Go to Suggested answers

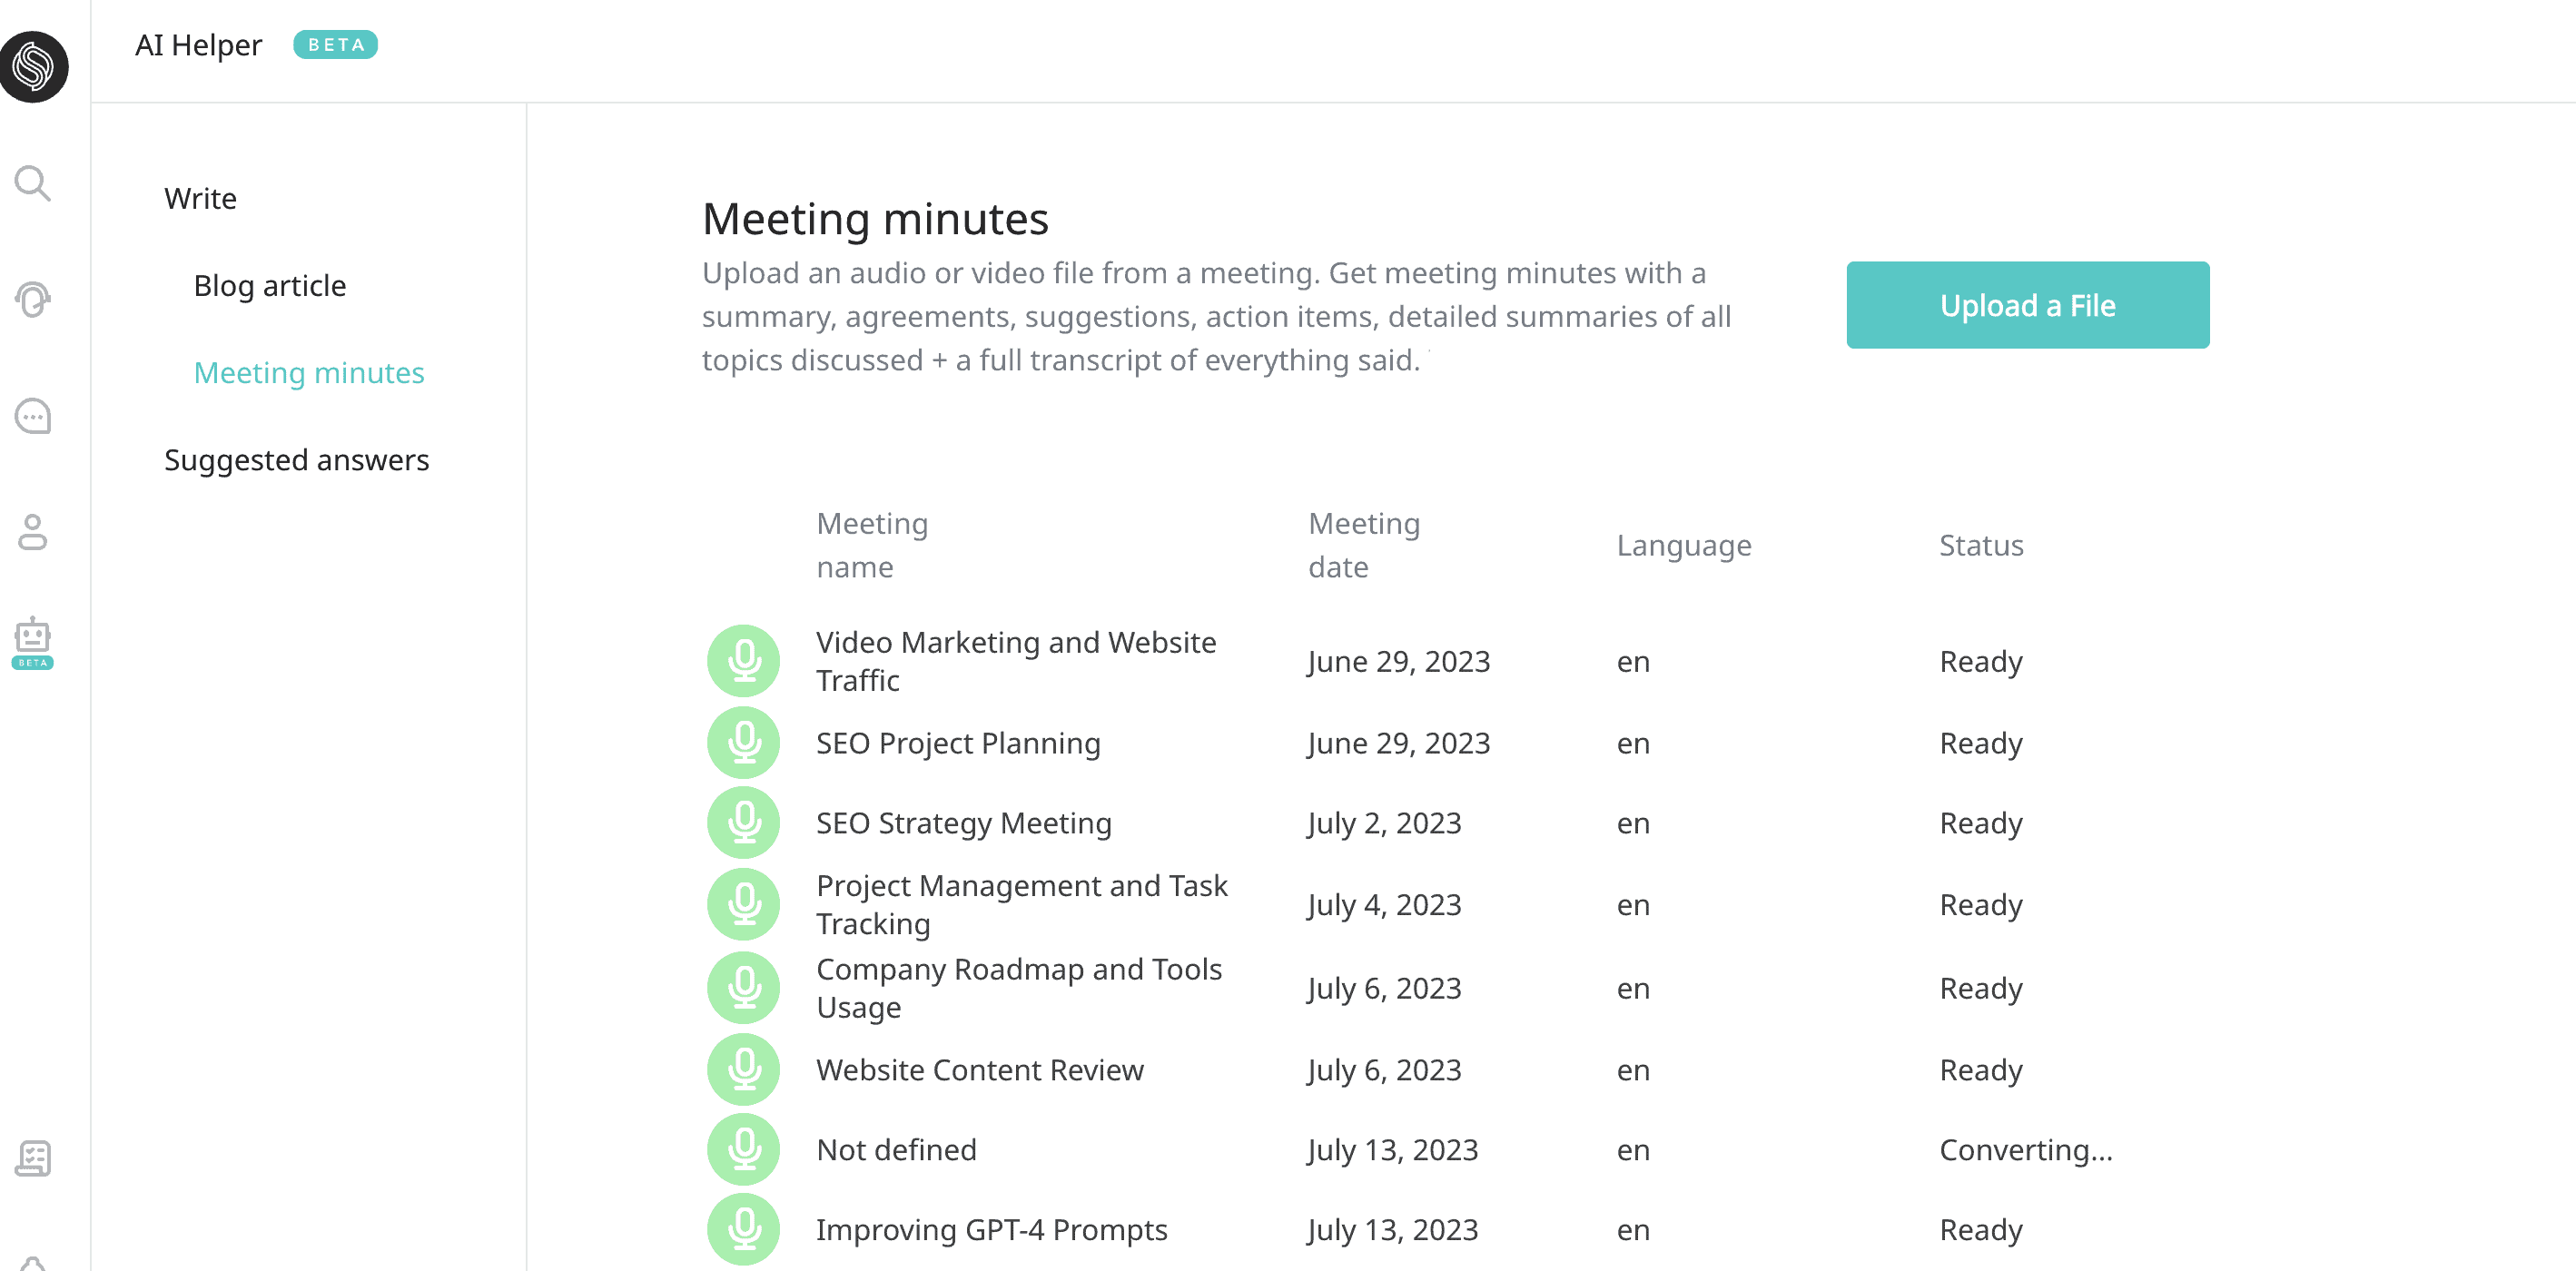click(x=297, y=460)
